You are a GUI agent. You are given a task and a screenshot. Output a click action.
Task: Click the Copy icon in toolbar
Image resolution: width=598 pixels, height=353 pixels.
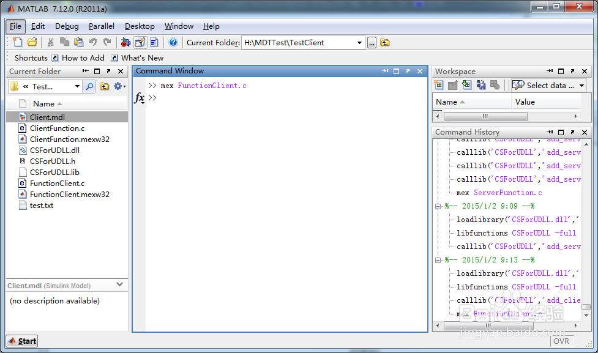tap(64, 42)
